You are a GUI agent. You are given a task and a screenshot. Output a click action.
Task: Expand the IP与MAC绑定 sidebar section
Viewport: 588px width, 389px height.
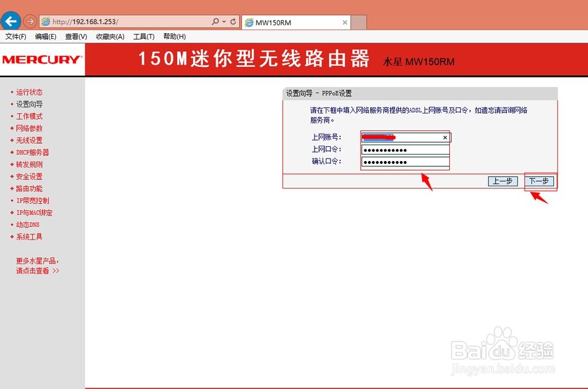pyautogui.click(x=34, y=213)
